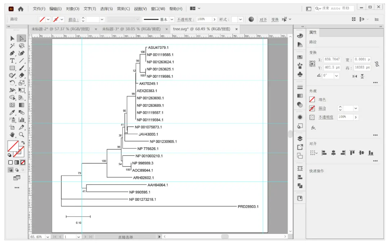The height and width of the screenshot is (244, 389).
Task: Open the rotation angle dropdown in Properties
Action: [x=336, y=76]
